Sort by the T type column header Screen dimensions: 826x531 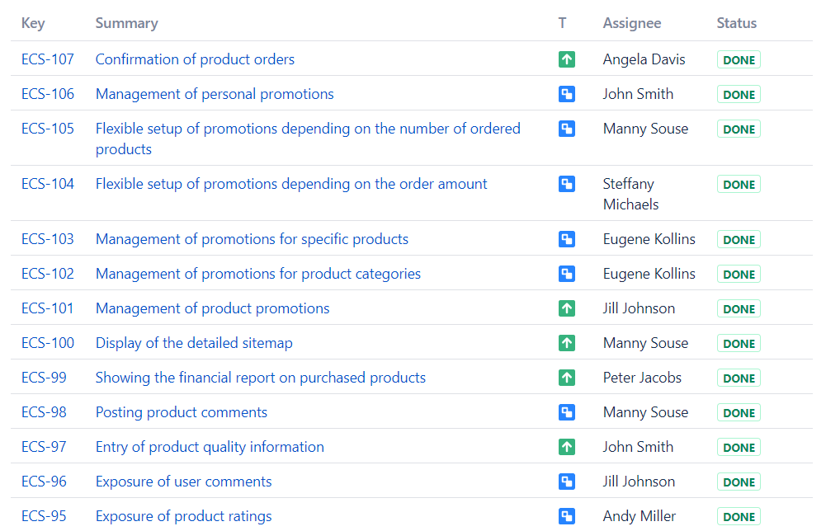click(562, 23)
